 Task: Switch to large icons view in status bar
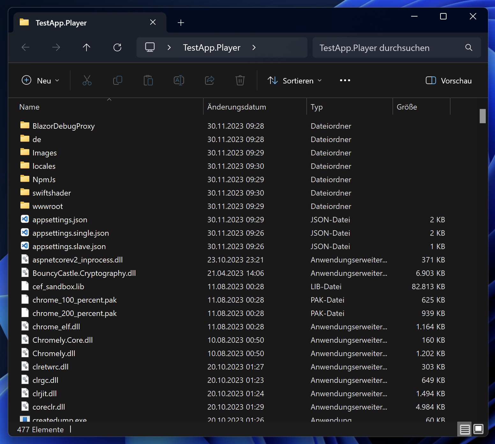(478, 429)
